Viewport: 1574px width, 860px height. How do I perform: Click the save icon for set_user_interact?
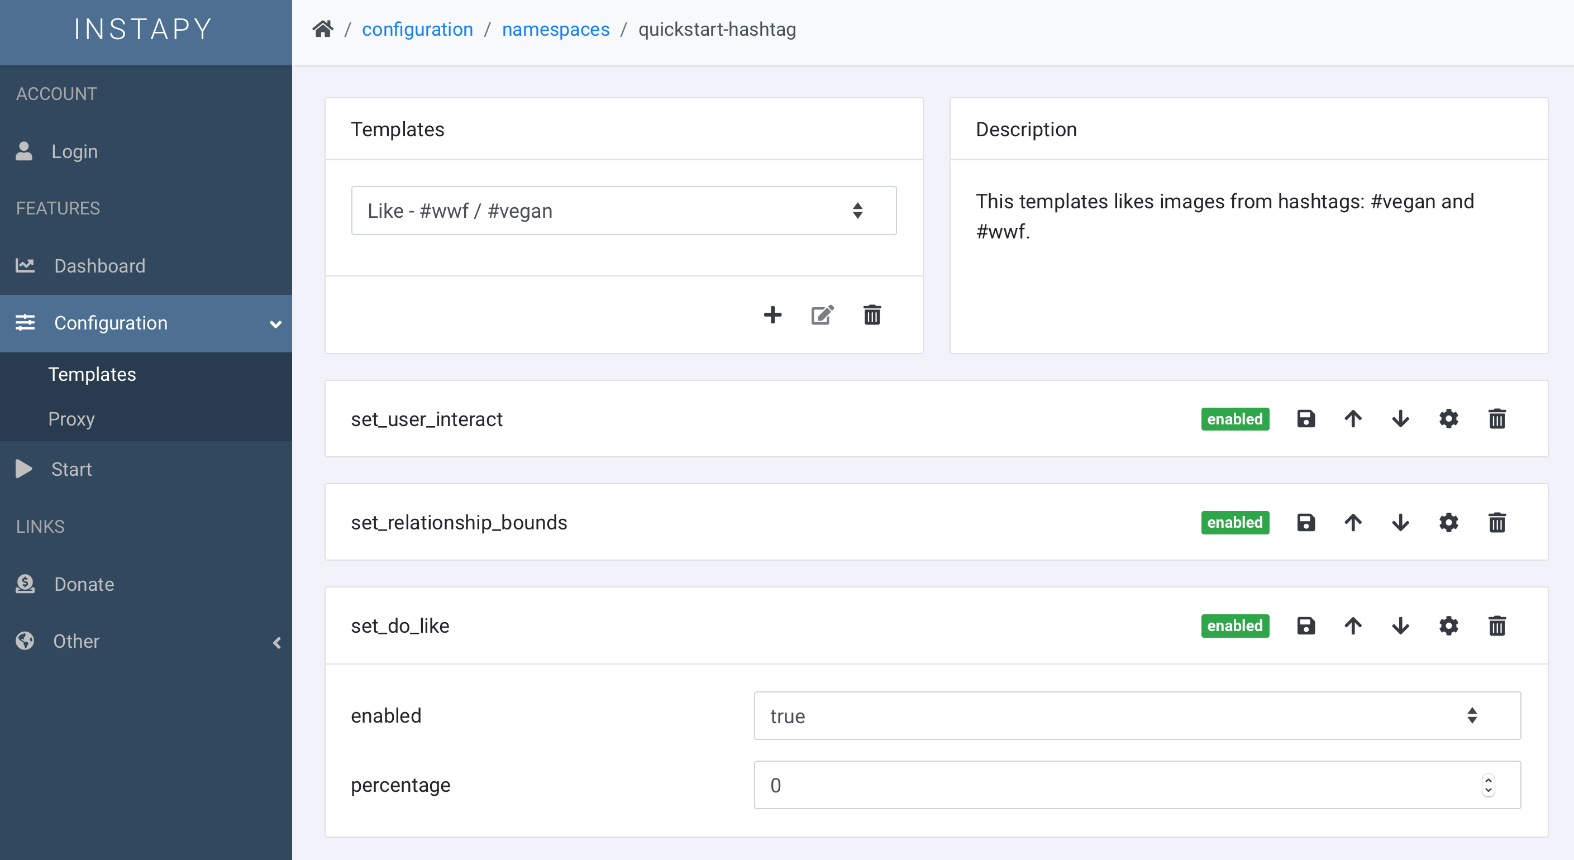pyautogui.click(x=1305, y=419)
